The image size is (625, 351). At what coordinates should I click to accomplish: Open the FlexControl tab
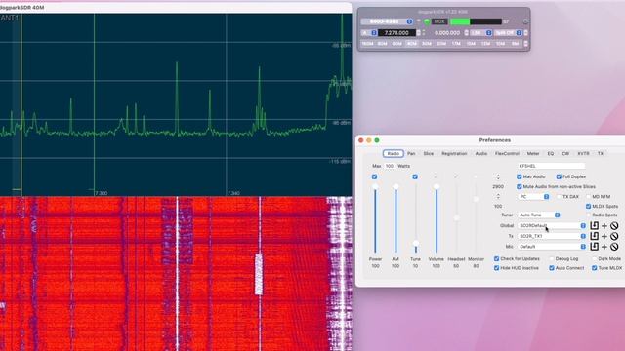pos(507,154)
